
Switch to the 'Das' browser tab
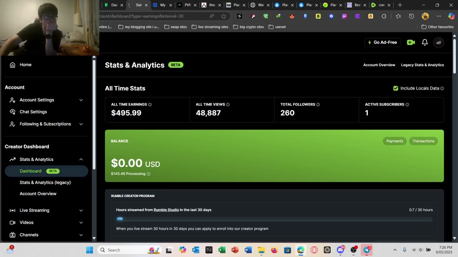(114, 5)
